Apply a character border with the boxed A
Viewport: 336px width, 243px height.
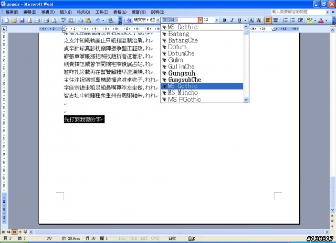pos(251,20)
